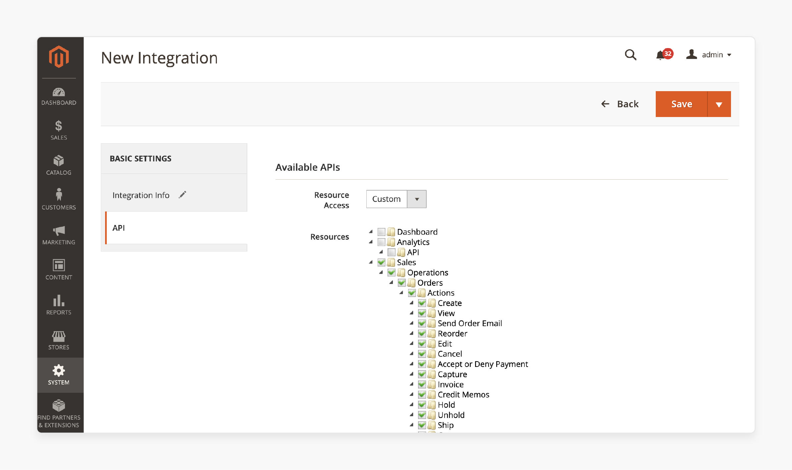792x470 pixels.
Task: Click the folder icon next to Operations
Action: coord(401,272)
